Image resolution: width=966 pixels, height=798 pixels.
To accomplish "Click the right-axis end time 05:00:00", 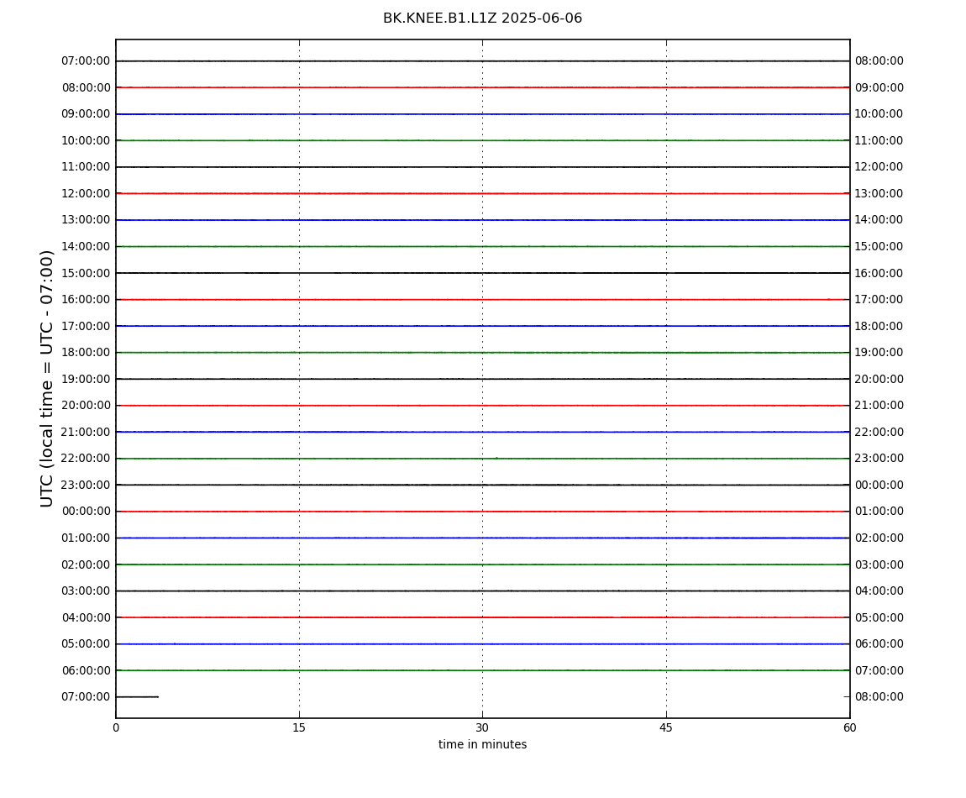I will point(879,617).
